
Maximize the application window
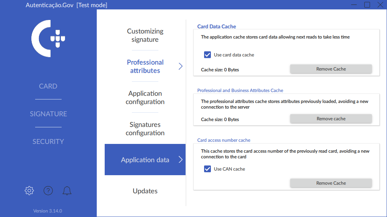point(367,5)
